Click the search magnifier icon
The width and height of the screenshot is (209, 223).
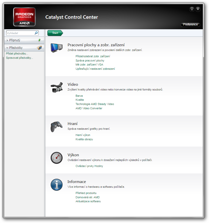tap(36, 33)
